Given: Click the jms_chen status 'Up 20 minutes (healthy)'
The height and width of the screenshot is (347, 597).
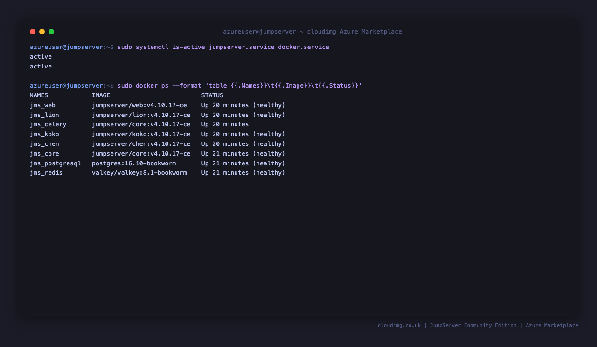Looking at the screenshot, I should tap(243, 144).
